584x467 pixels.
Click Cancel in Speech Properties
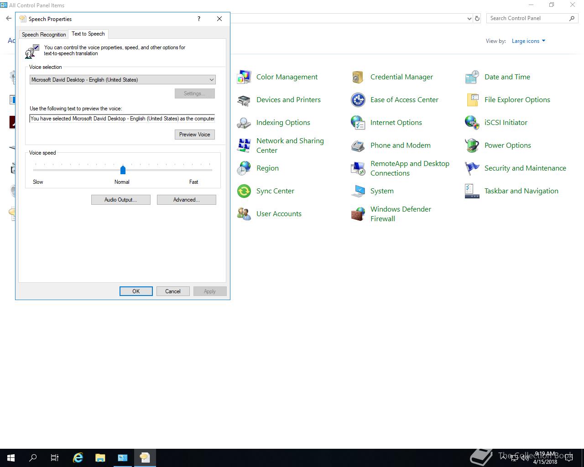(173, 291)
